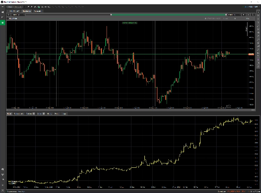Click the Balance legend entry in equity chart
This screenshot has width=261, height=193.
tap(13, 182)
